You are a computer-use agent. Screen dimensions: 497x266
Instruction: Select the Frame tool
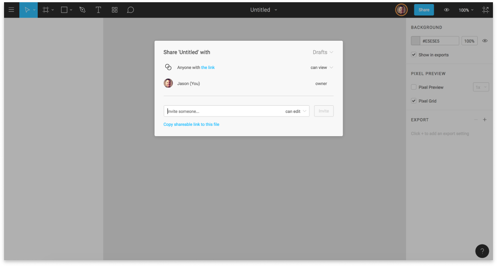click(x=46, y=10)
